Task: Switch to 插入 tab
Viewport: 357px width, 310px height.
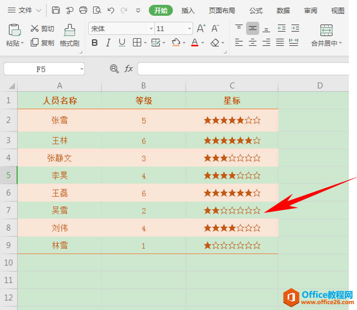Action: (x=188, y=10)
